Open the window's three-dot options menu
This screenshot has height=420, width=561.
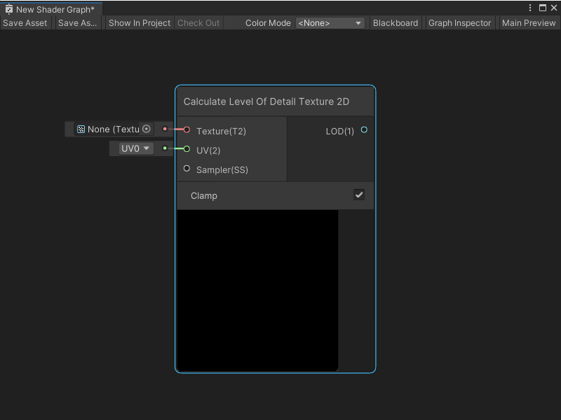pos(530,8)
